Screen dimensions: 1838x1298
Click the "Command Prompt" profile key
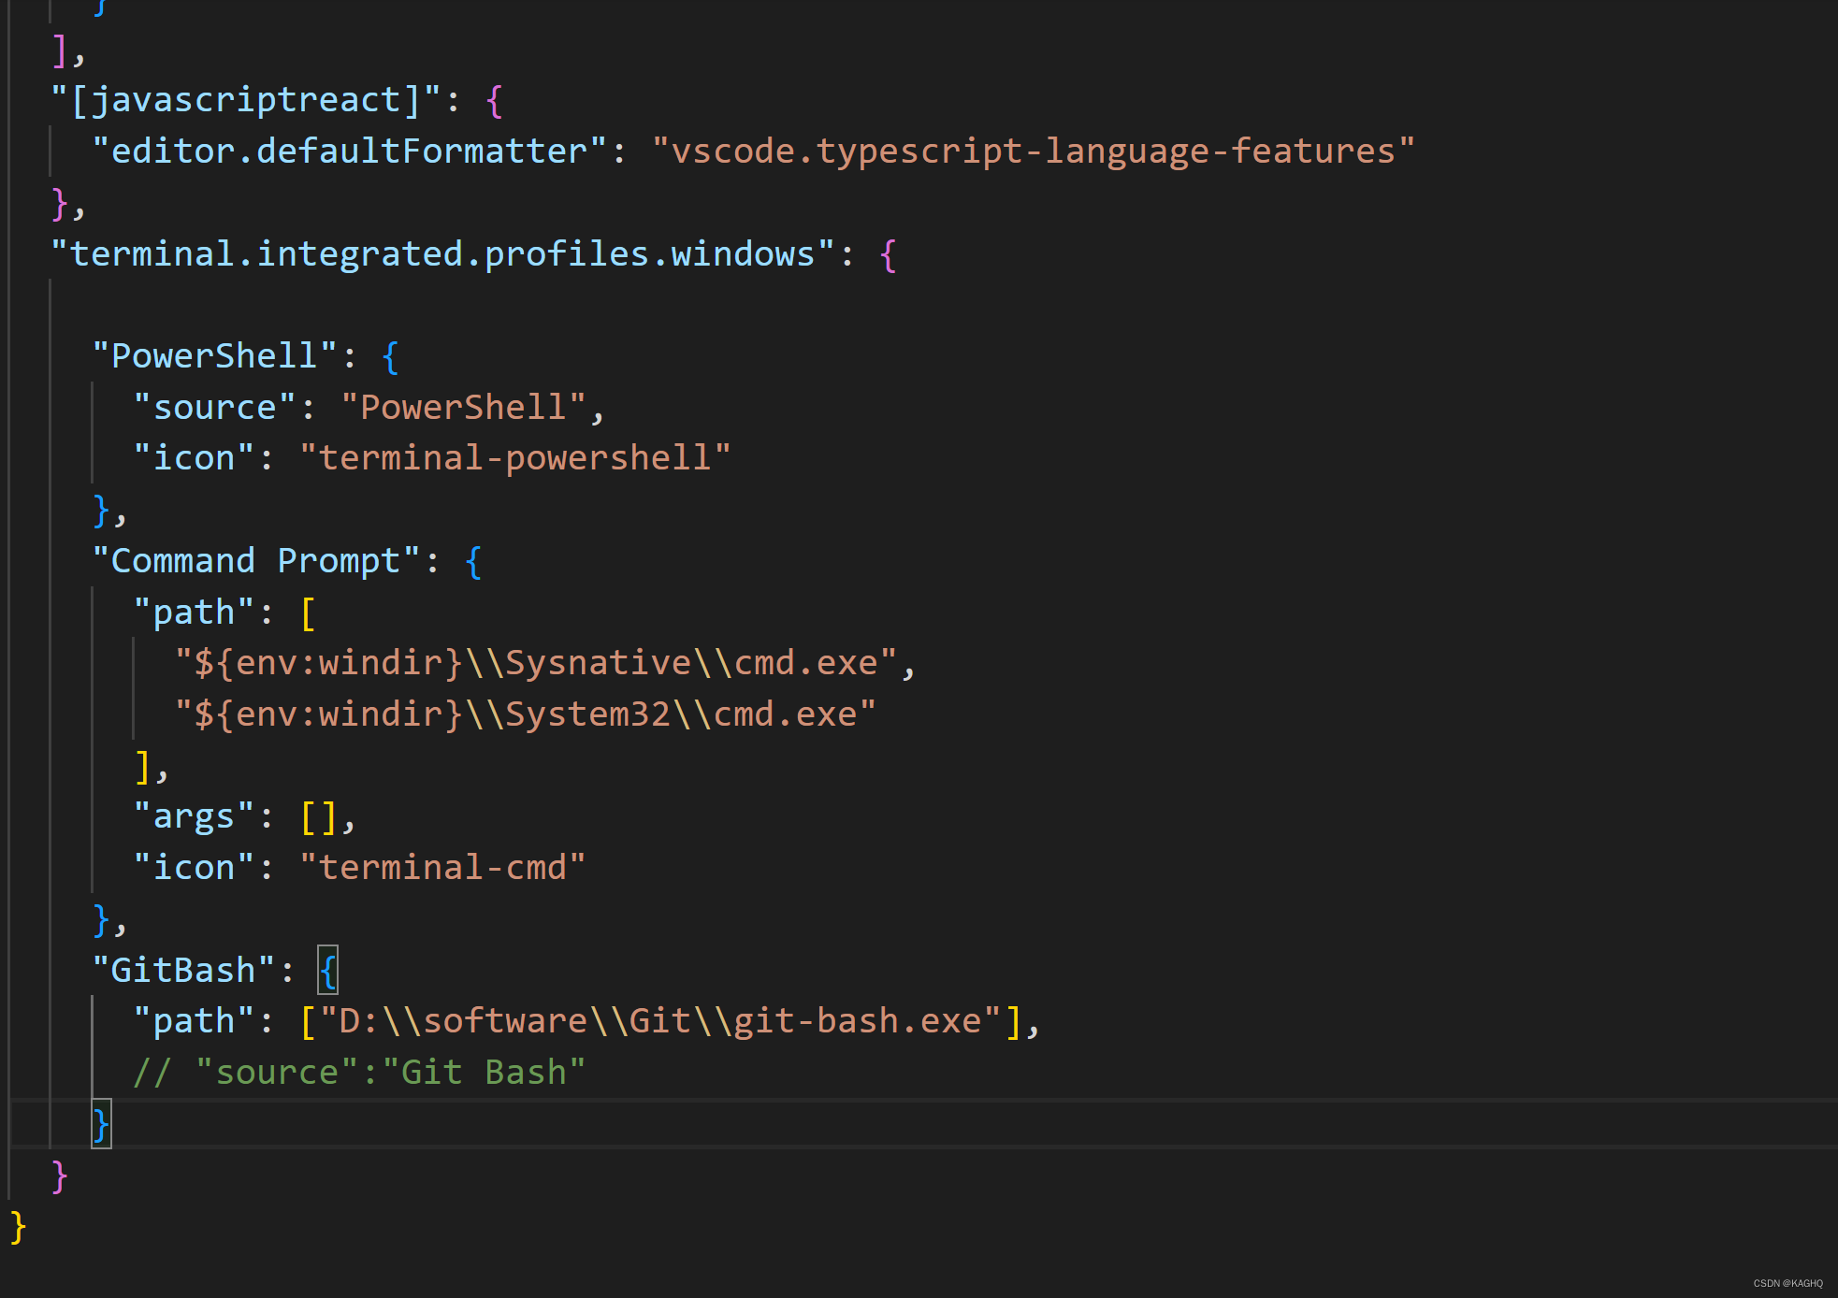255,561
